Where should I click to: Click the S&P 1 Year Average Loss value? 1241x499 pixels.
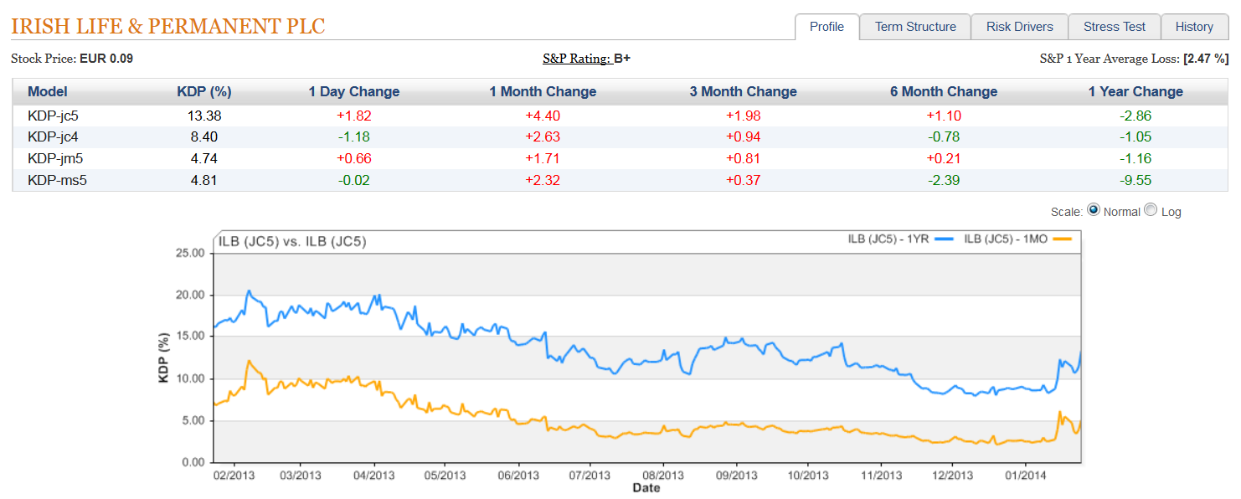tap(1206, 59)
